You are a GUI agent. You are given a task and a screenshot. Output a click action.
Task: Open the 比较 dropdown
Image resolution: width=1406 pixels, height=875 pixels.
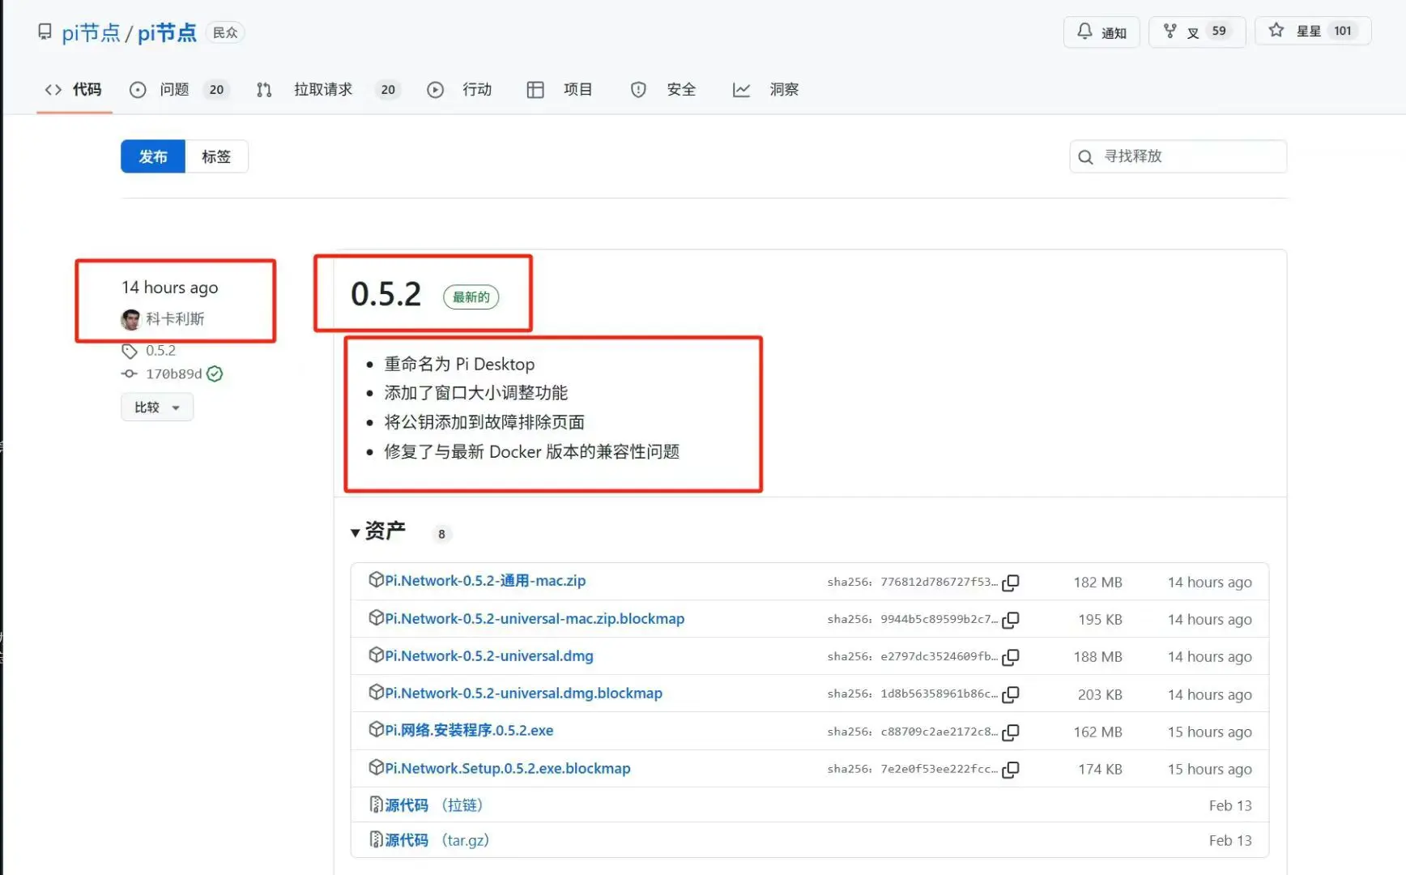tap(157, 407)
